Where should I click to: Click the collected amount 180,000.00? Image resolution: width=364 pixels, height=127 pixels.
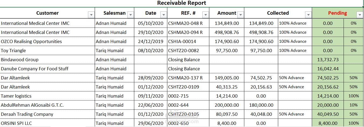[x=261, y=105]
